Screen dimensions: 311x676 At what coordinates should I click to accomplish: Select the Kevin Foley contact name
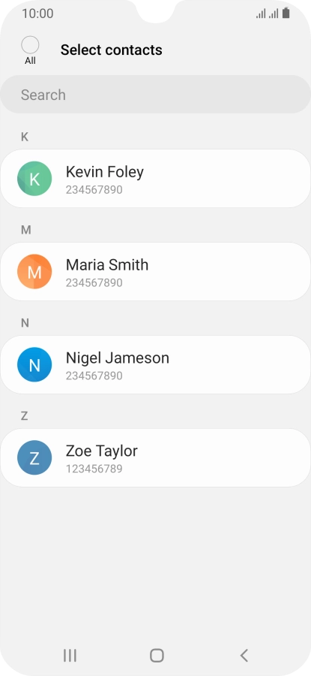click(x=104, y=171)
